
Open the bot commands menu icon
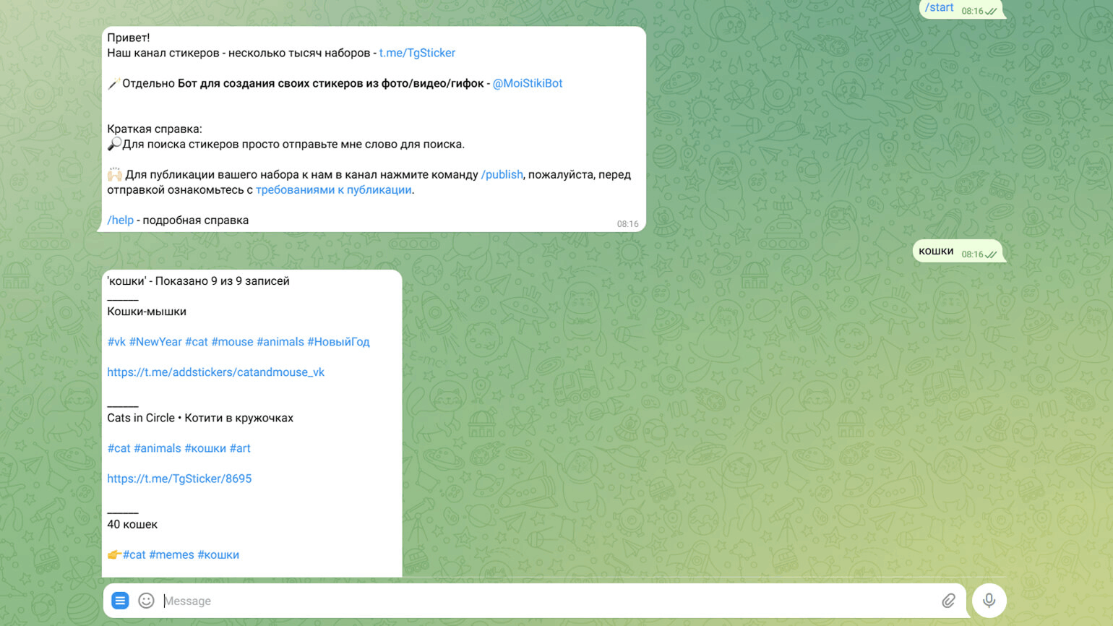120,601
